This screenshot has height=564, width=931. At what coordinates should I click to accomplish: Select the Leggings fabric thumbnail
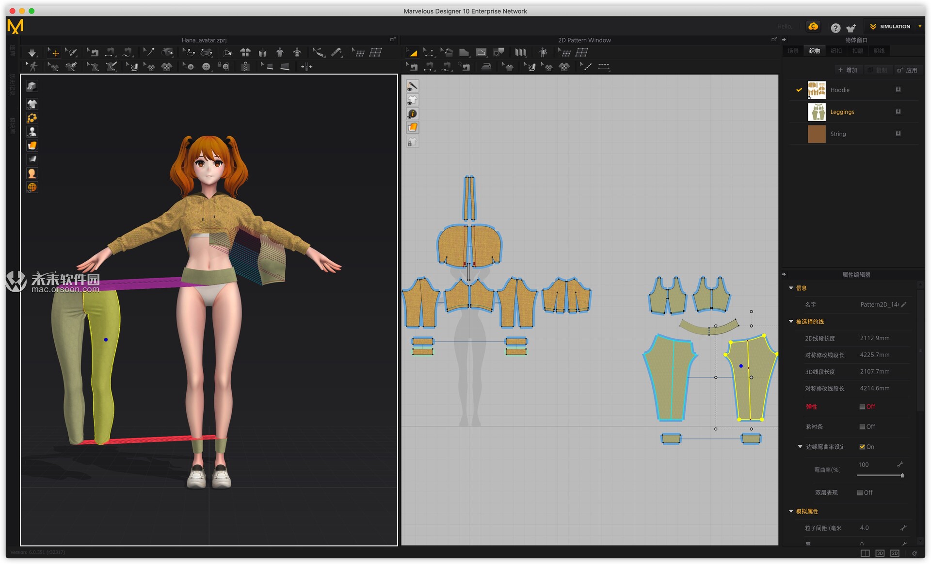[817, 112]
